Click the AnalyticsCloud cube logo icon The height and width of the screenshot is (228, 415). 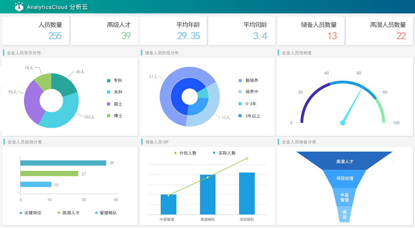[x=19, y=6]
